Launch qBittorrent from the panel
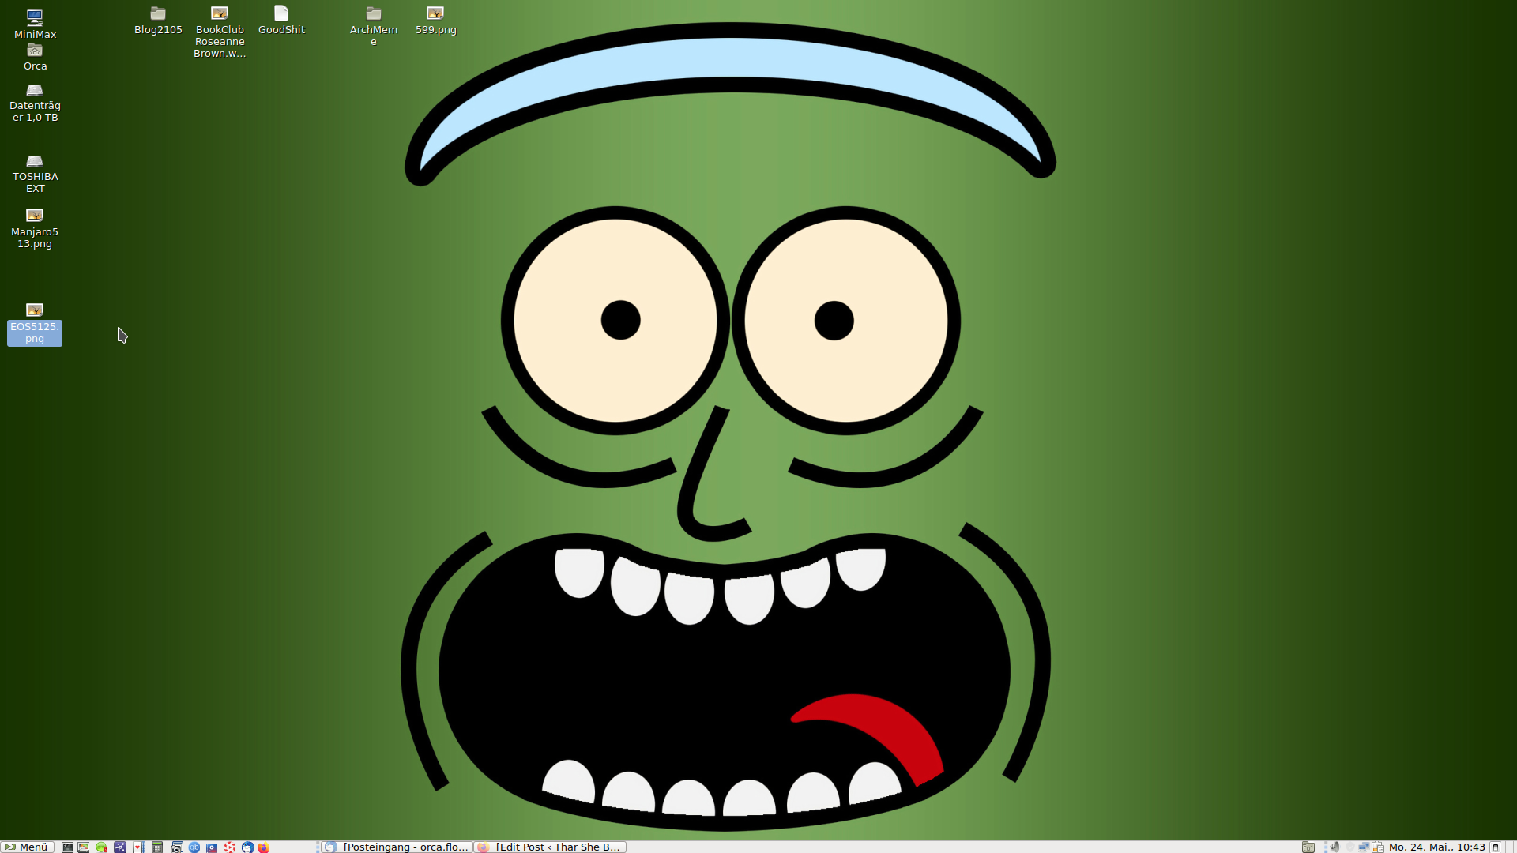The height and width of the screenshot is (853, 1517). 194,847
